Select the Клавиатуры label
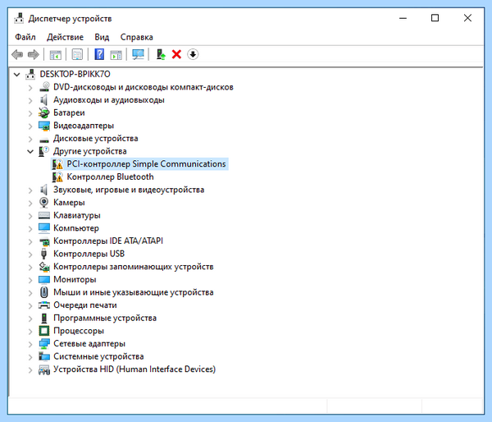The height and width of the screenshot is (422, 492). [77, 216]
